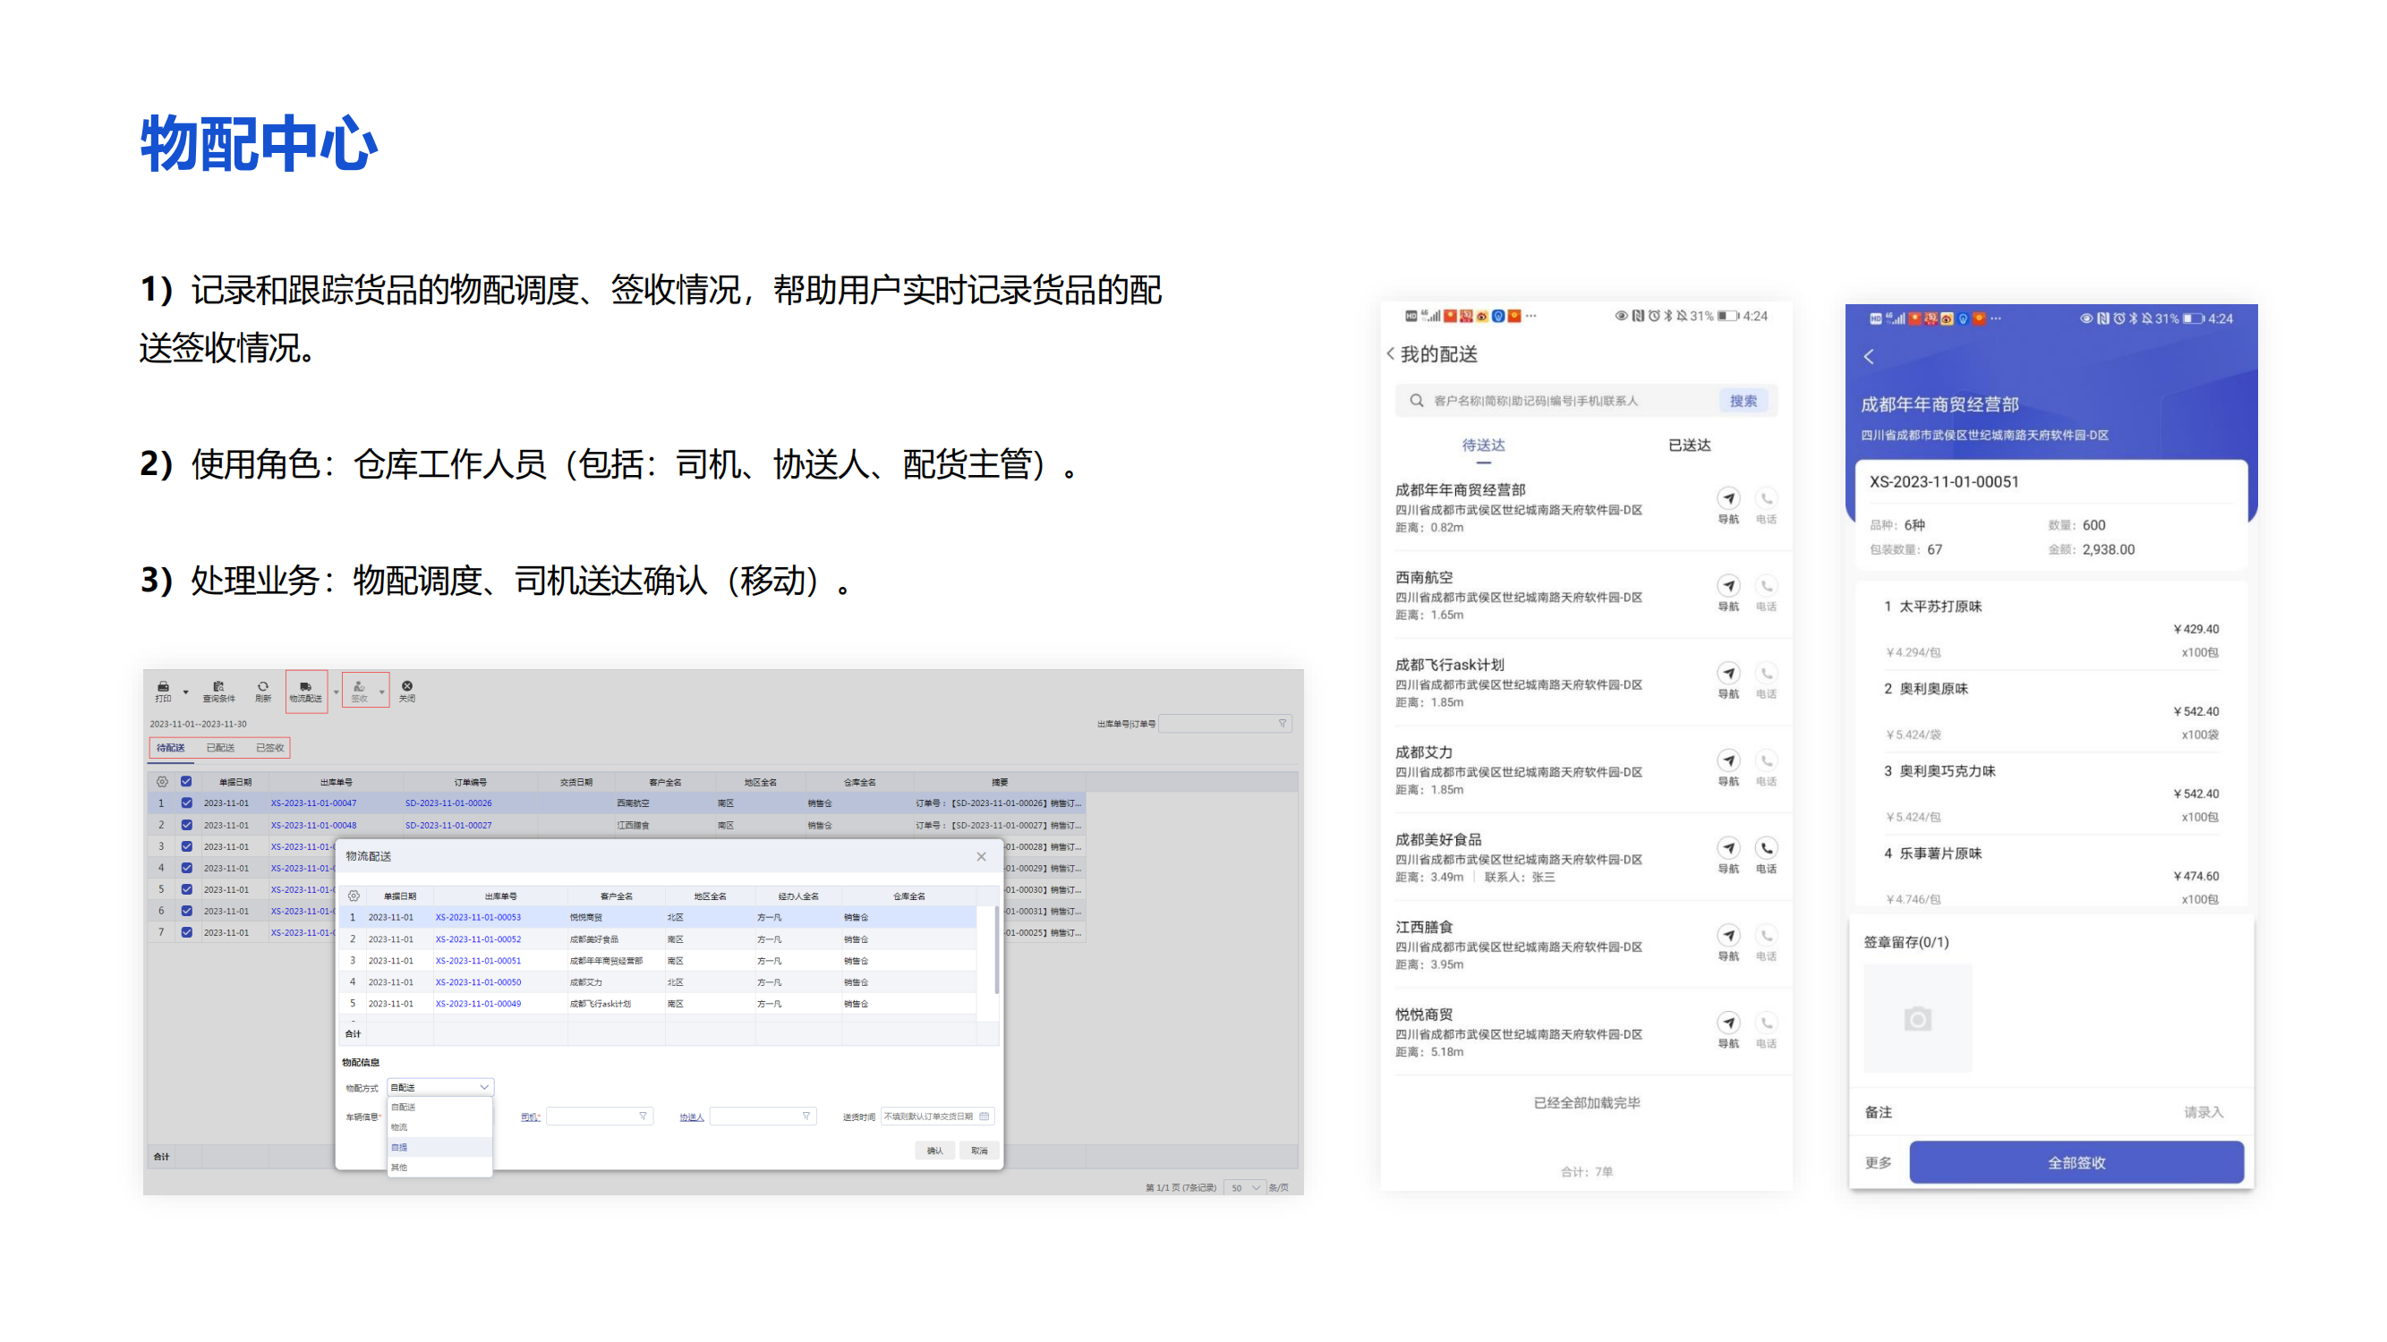Switch to 已配送 tab

[x=219, y=747]
